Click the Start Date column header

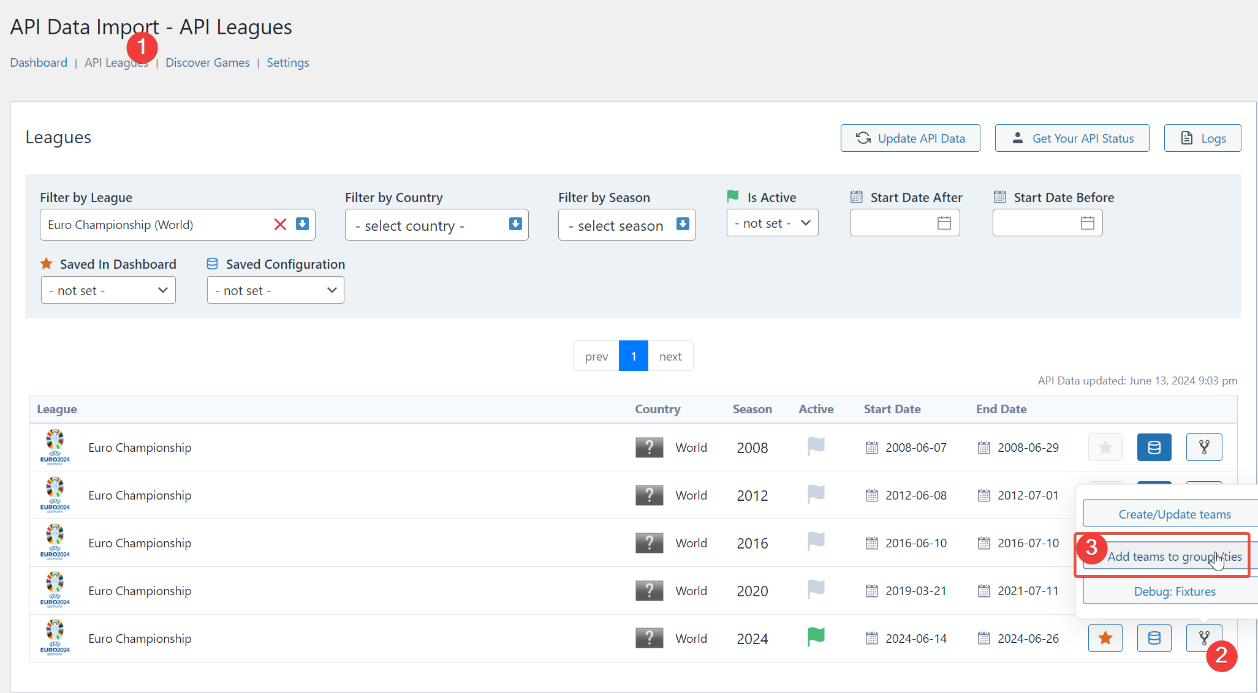(x=892, y=409)
